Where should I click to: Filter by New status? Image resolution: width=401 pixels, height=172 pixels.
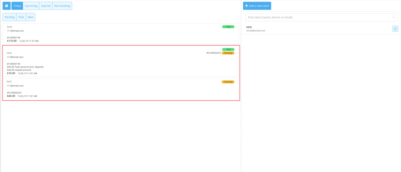pyautogui.click(x=30, y=17)
